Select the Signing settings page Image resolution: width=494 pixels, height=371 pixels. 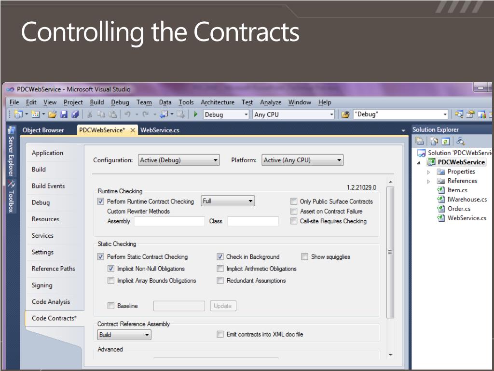coord(42,285)
